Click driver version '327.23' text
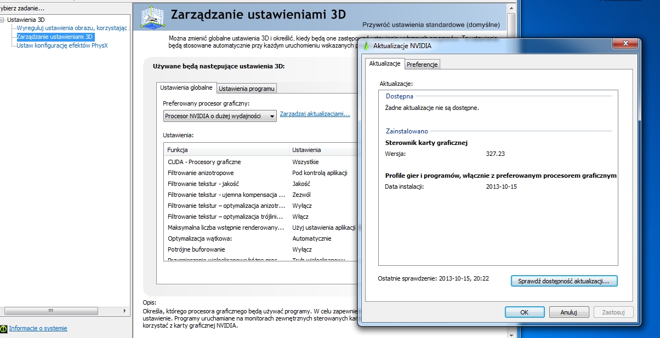Image resolution: width=660 pixels, height=338 pixels. [495, 154]
